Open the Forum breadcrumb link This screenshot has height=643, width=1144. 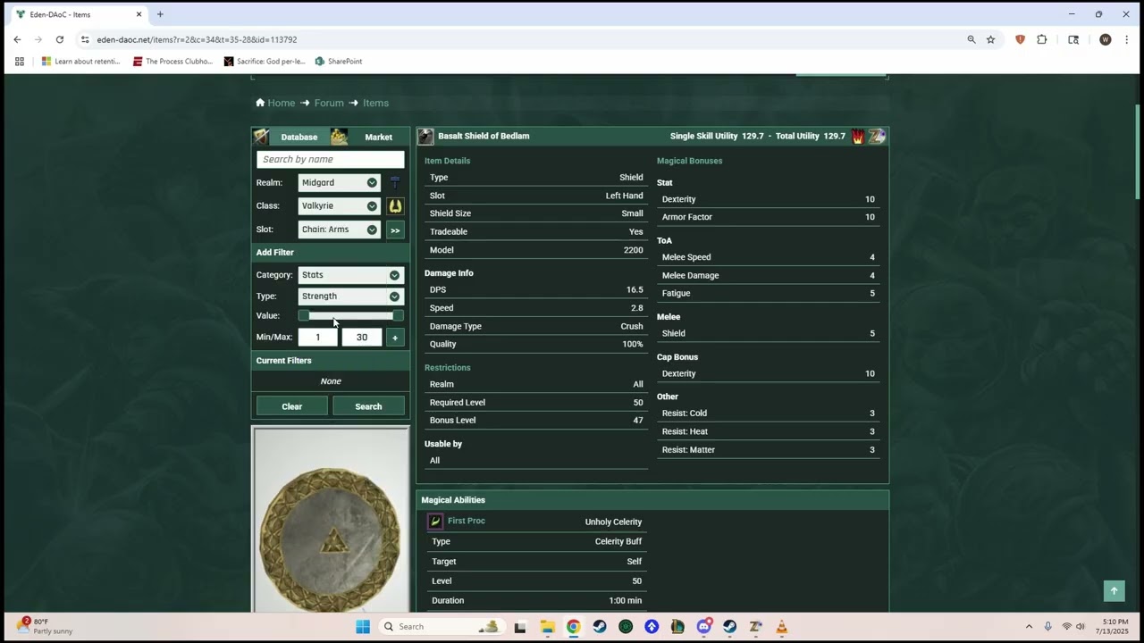(329, 103)
